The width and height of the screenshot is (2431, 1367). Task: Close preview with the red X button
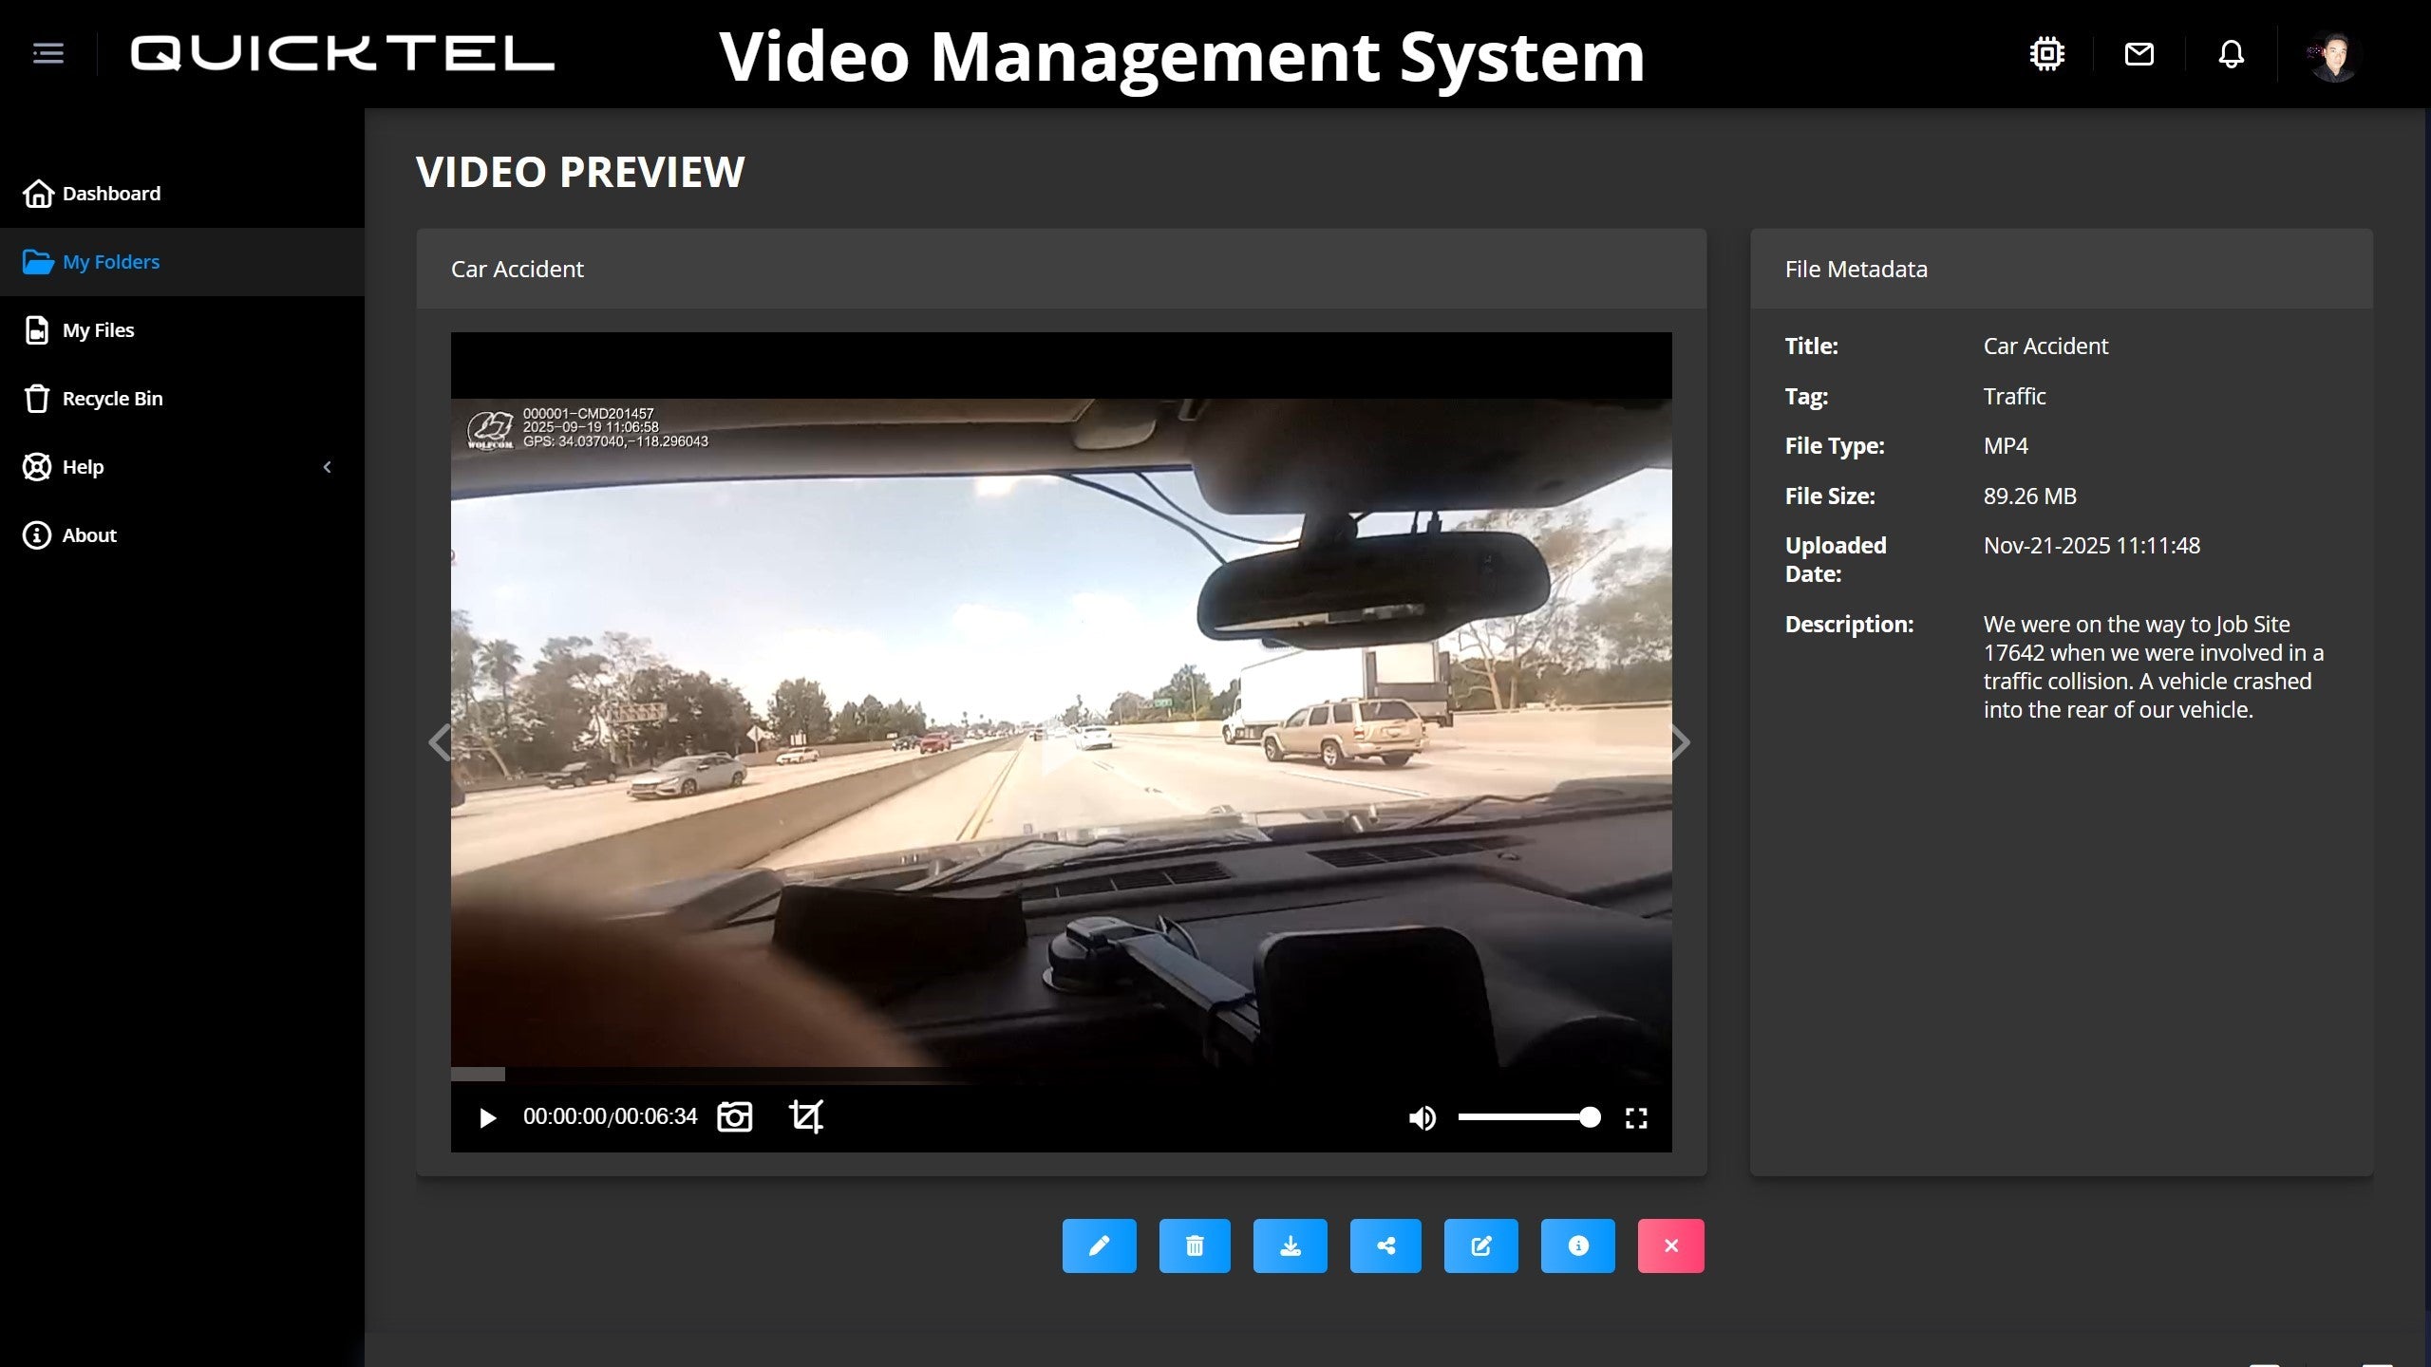(1670, 1245)
